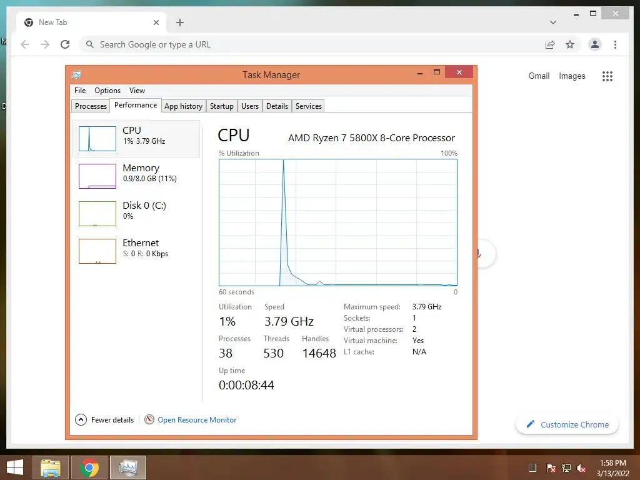Open Chrome's three-dot menu
This screenshot has height=480, width=640.
(x=615, y=44)
